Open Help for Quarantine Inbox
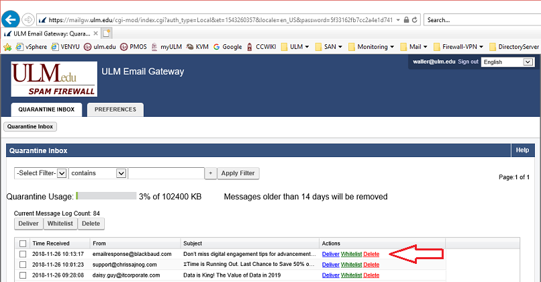This screenshot has height=282, width=541. tap(522, 150)
